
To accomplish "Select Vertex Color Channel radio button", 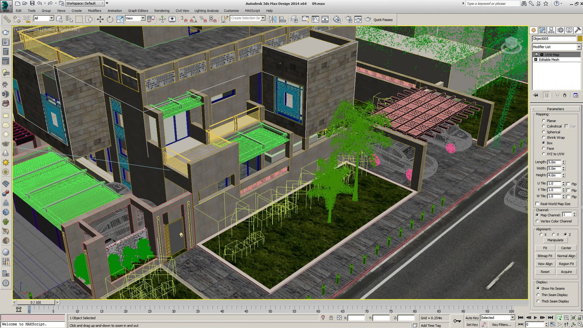I will 537,221.
